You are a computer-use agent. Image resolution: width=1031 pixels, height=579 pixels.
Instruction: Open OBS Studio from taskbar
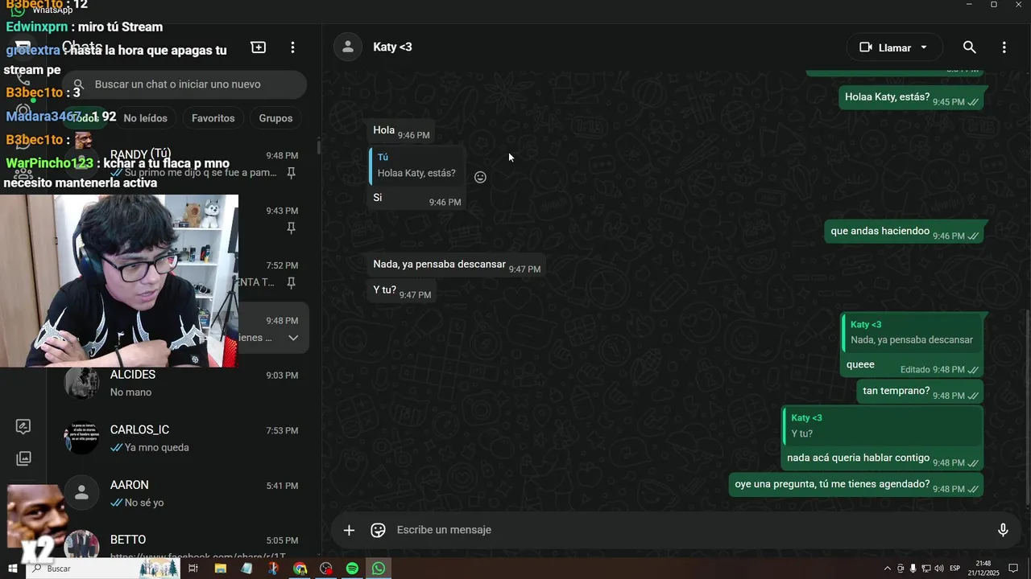(x=326, y=569)
